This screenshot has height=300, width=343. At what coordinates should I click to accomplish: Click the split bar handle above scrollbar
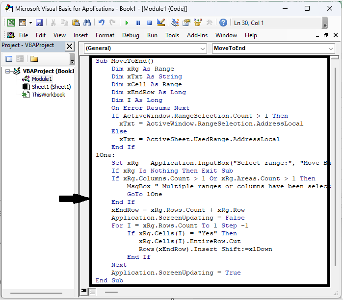tap(335, 58)
